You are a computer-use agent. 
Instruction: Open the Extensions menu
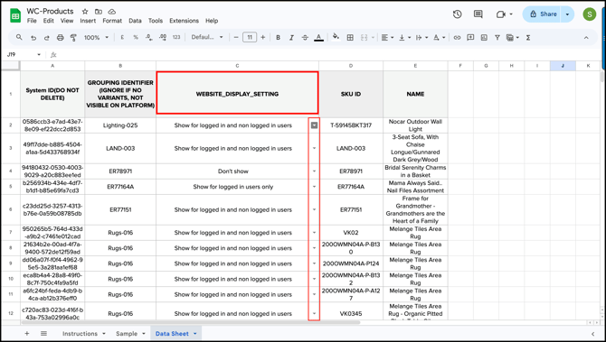(184, 21)
